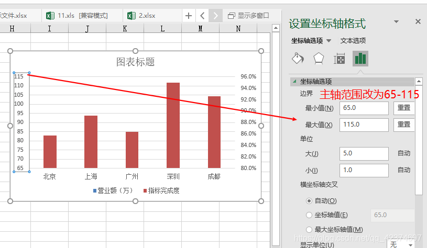Switch to the 2.xlsx document tab
Viewport: 427px width, 248px height.
152,16
